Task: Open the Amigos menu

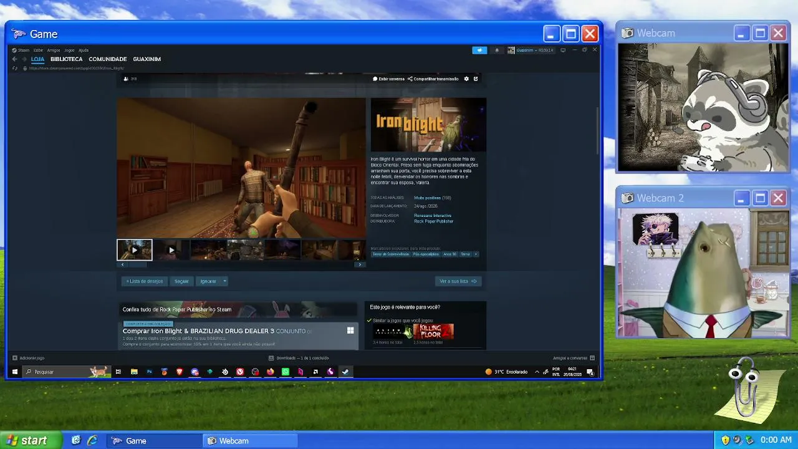Action: [54, 50]
